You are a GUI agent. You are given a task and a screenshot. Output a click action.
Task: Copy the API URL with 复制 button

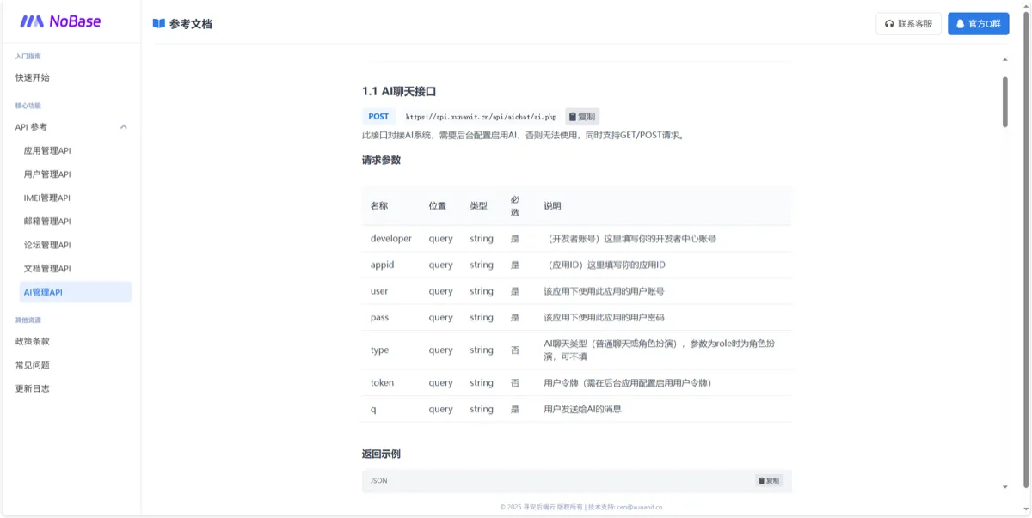[582, 117]
